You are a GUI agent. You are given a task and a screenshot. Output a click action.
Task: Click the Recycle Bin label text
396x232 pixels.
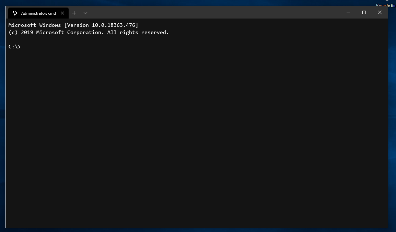click(385, 5)
